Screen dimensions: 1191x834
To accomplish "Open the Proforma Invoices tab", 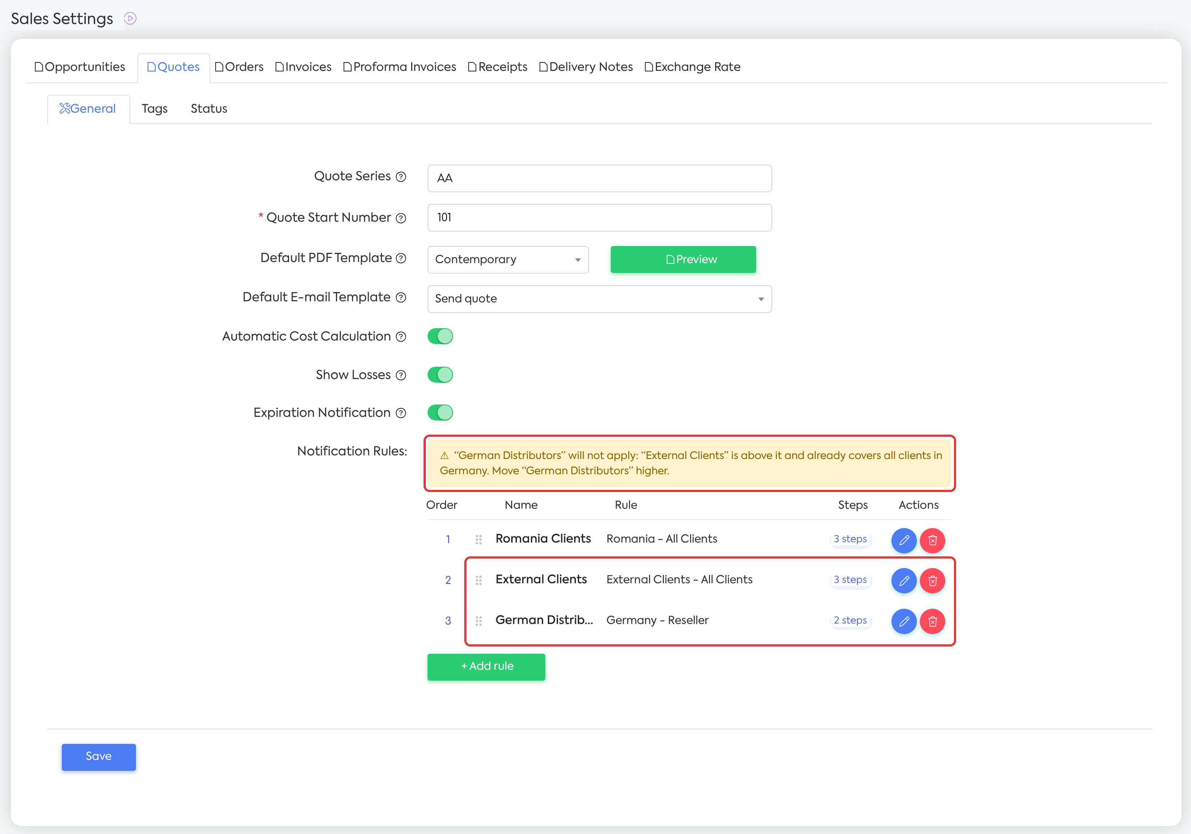I will point(400,67).
